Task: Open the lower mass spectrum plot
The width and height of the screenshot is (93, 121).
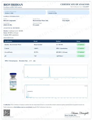Action: [x=55, y=92]
